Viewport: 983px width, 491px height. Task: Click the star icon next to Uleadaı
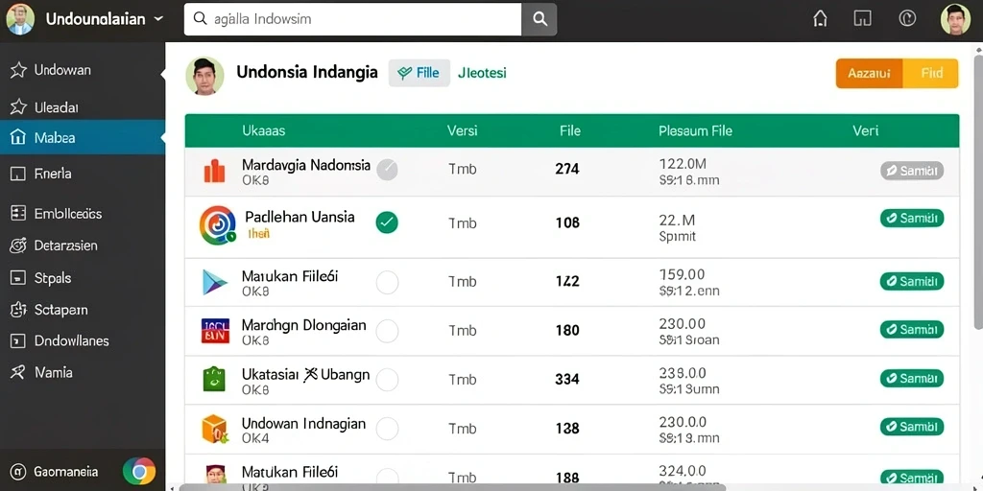pyautogui.click(x=18, y=107)
